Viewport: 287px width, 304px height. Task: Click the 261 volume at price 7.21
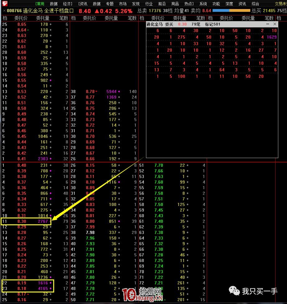click(x=181, y=283)
